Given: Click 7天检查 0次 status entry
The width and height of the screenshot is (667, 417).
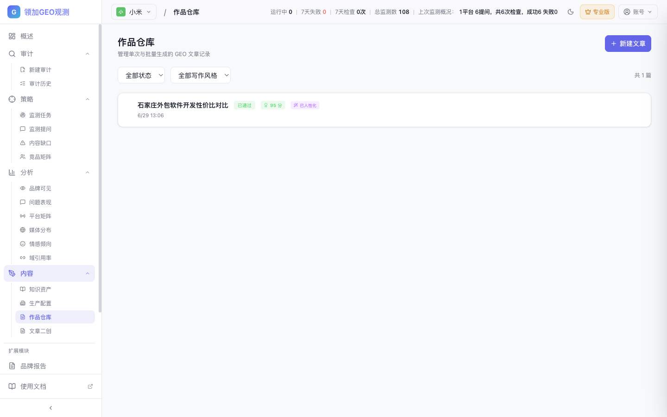Looking at the screenshot, I should pos(350,12).
